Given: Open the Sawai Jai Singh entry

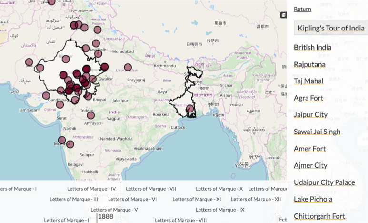Looking at the screenshot, I should [317, 132].
